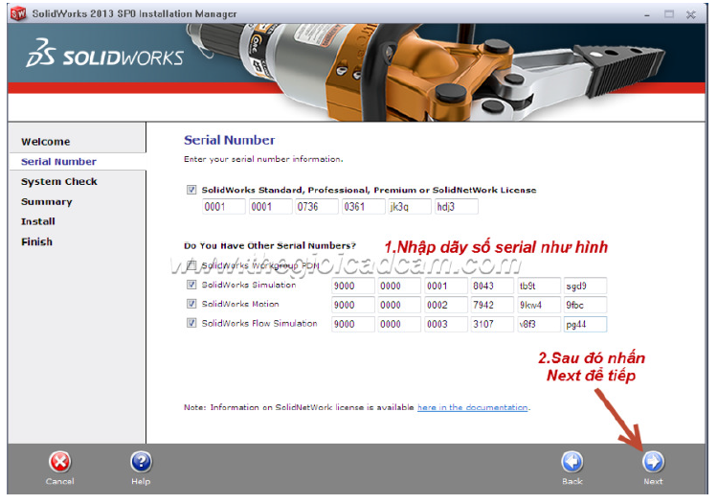Click Motion serial field containing 9fbc
The width and height of the screenshot is (718, 504).
[585, 305]
